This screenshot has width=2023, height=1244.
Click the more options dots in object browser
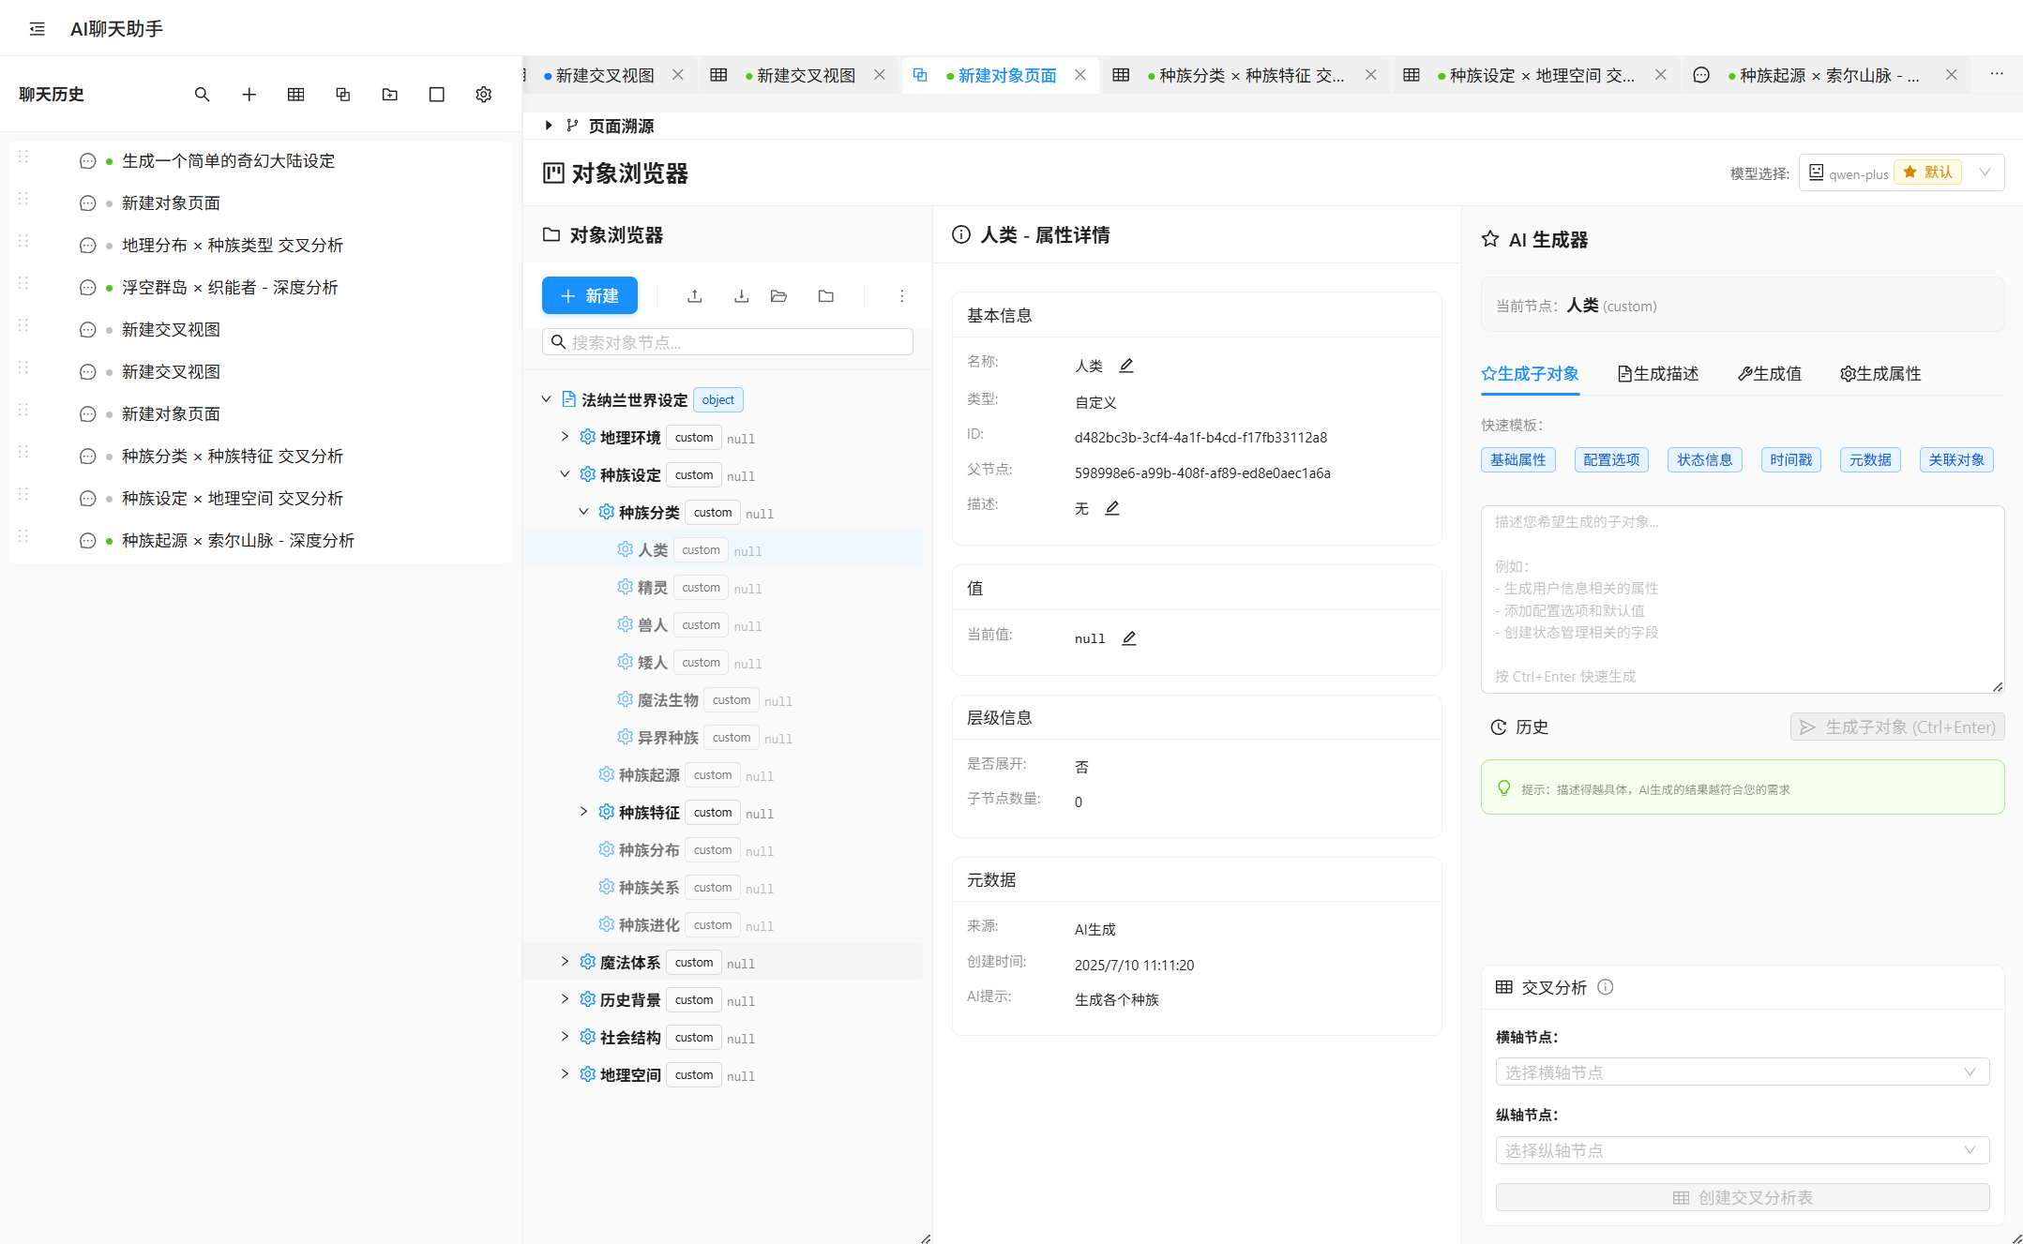pos(901,295)
